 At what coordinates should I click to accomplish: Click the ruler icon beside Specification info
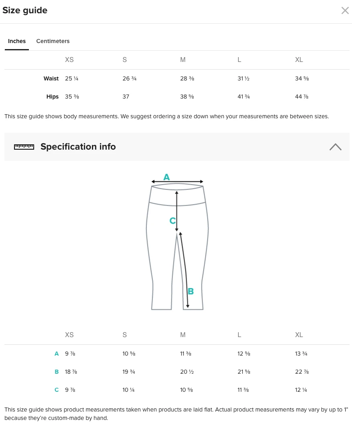(x=24, y=147)
